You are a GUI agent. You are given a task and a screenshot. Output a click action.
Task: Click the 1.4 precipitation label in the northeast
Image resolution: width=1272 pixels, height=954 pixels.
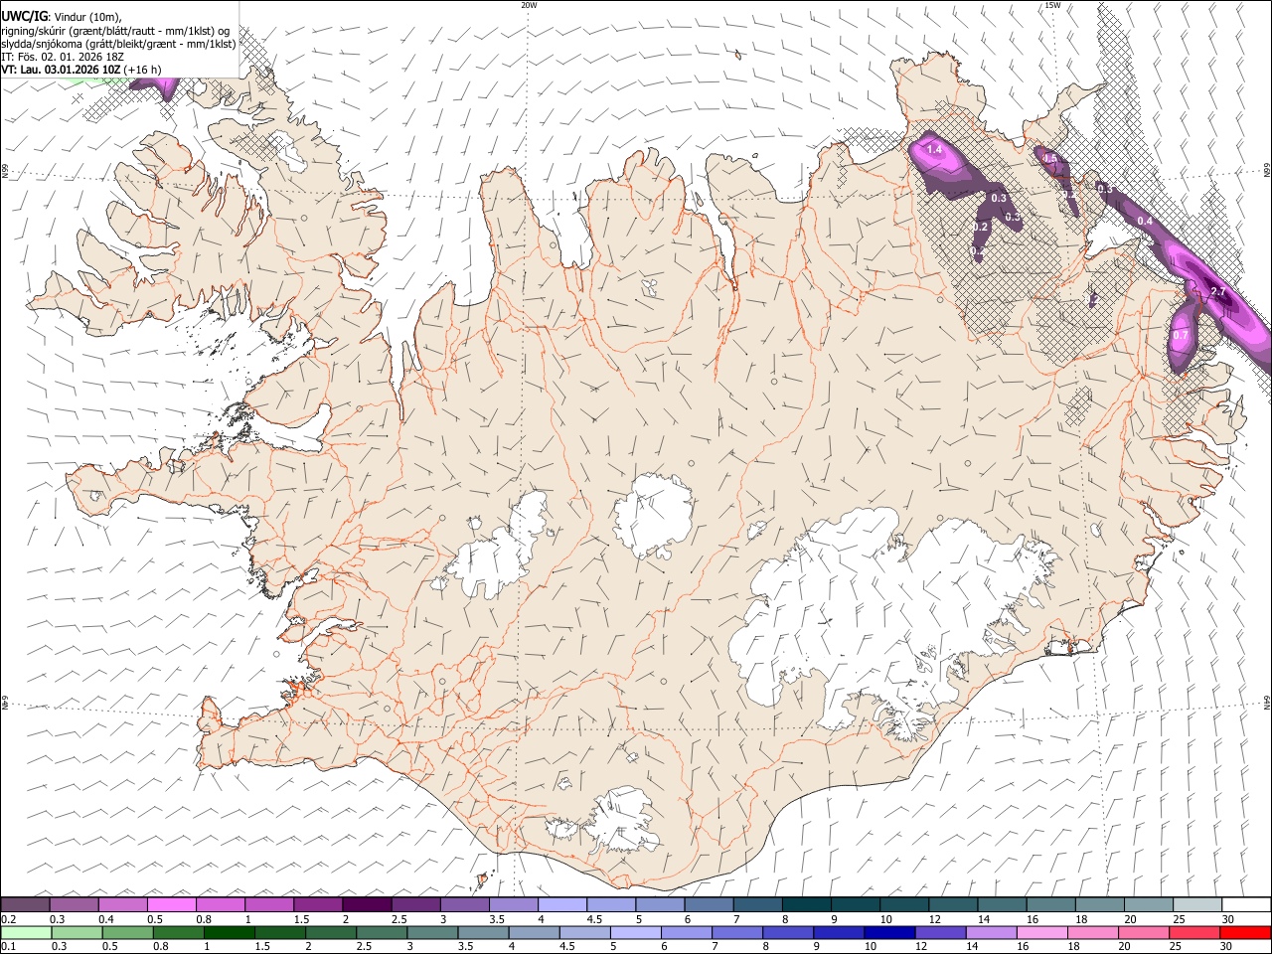coord(933,150)
